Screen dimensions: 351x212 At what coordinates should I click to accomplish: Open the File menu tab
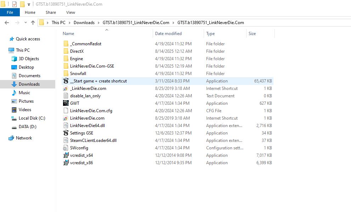10,12
